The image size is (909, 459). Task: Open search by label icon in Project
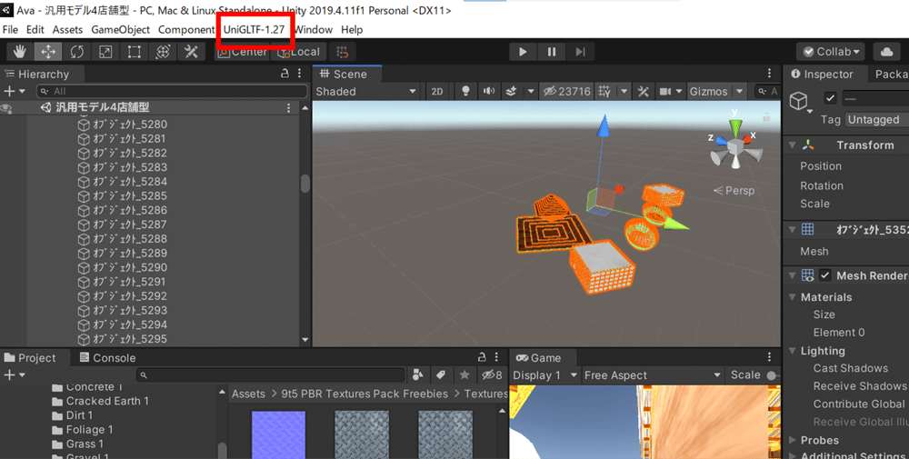pyautogui.click(x=441, y=375)
